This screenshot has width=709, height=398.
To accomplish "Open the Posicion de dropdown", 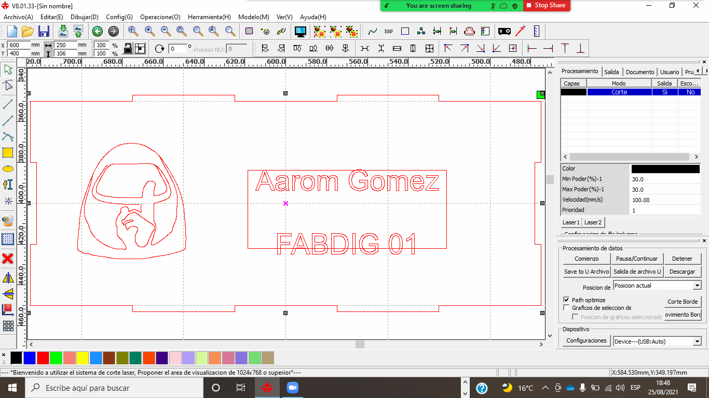I will click(697, 286).
